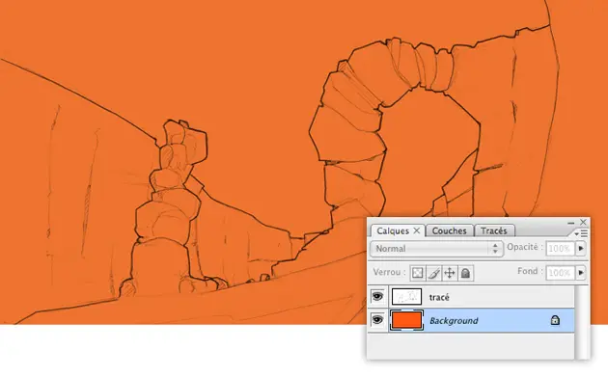
Task: Select the tracé layer thumbnail
Action: tap(406, 297)
